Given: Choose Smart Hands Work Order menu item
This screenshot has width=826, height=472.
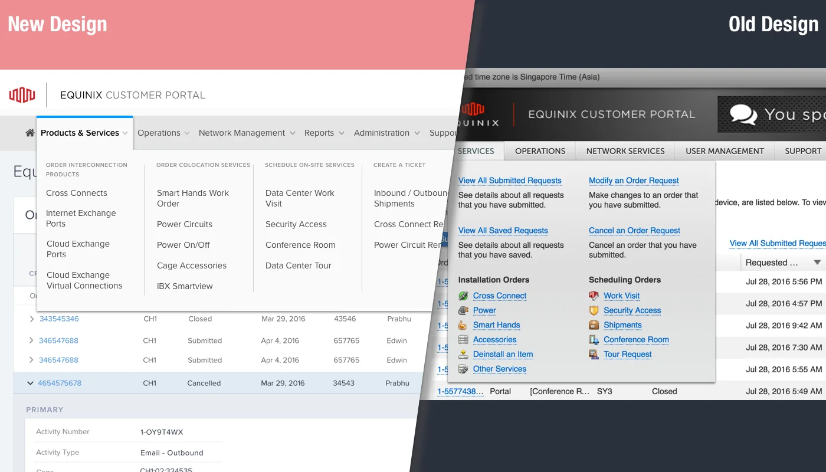Looking at the screenshot, I should click(193, 198).
